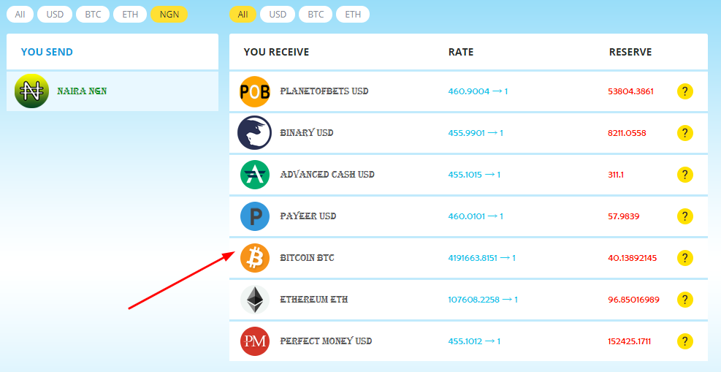Click the Binary bull logo icon
The height and width of the screenshot is (372, 721).
pyautogui.click(x=255, y=133)
